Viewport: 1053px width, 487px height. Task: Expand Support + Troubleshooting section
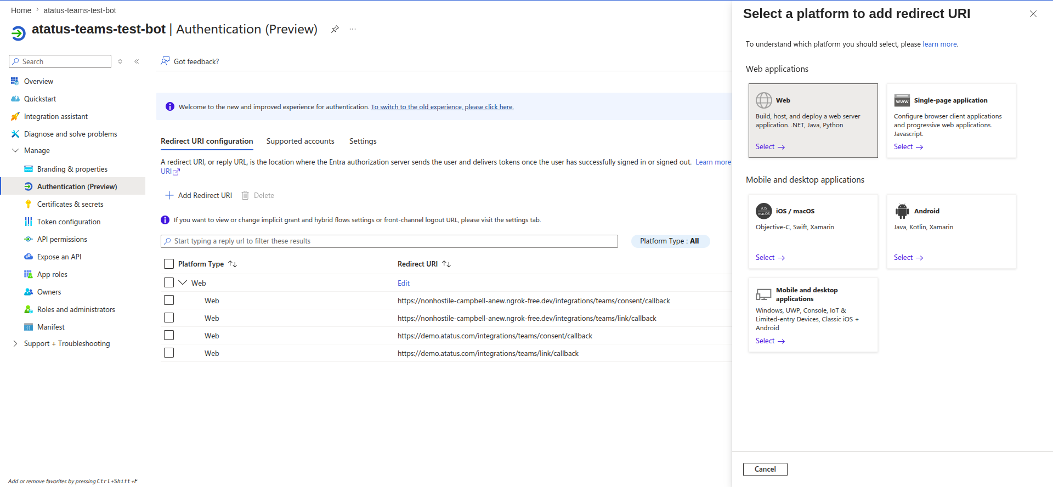tap(15, 343)
